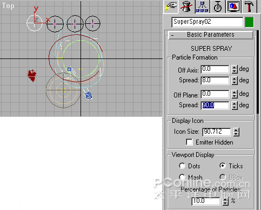The width and height of the screenshot is (261, 210).
Task: Select the Ticks viewport display option
Action: (223, 166)
